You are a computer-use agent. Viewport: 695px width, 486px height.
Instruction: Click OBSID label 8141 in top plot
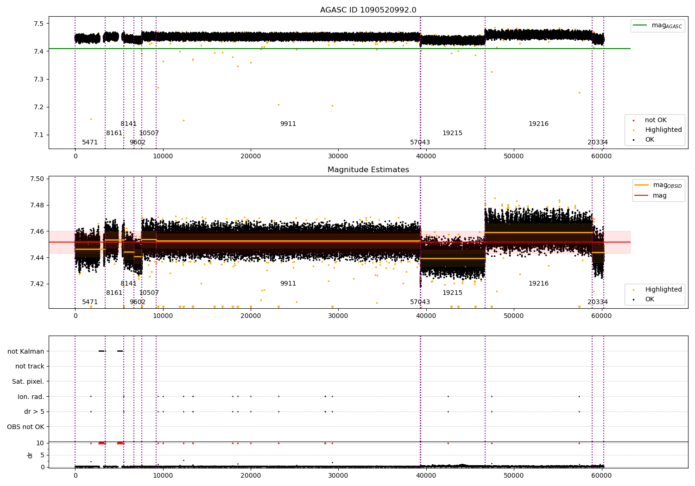pos(128,124)
